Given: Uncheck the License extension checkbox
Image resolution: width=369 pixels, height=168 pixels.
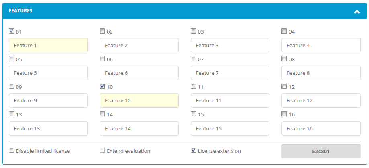Looking at the screenshot, I should point(193,150).
